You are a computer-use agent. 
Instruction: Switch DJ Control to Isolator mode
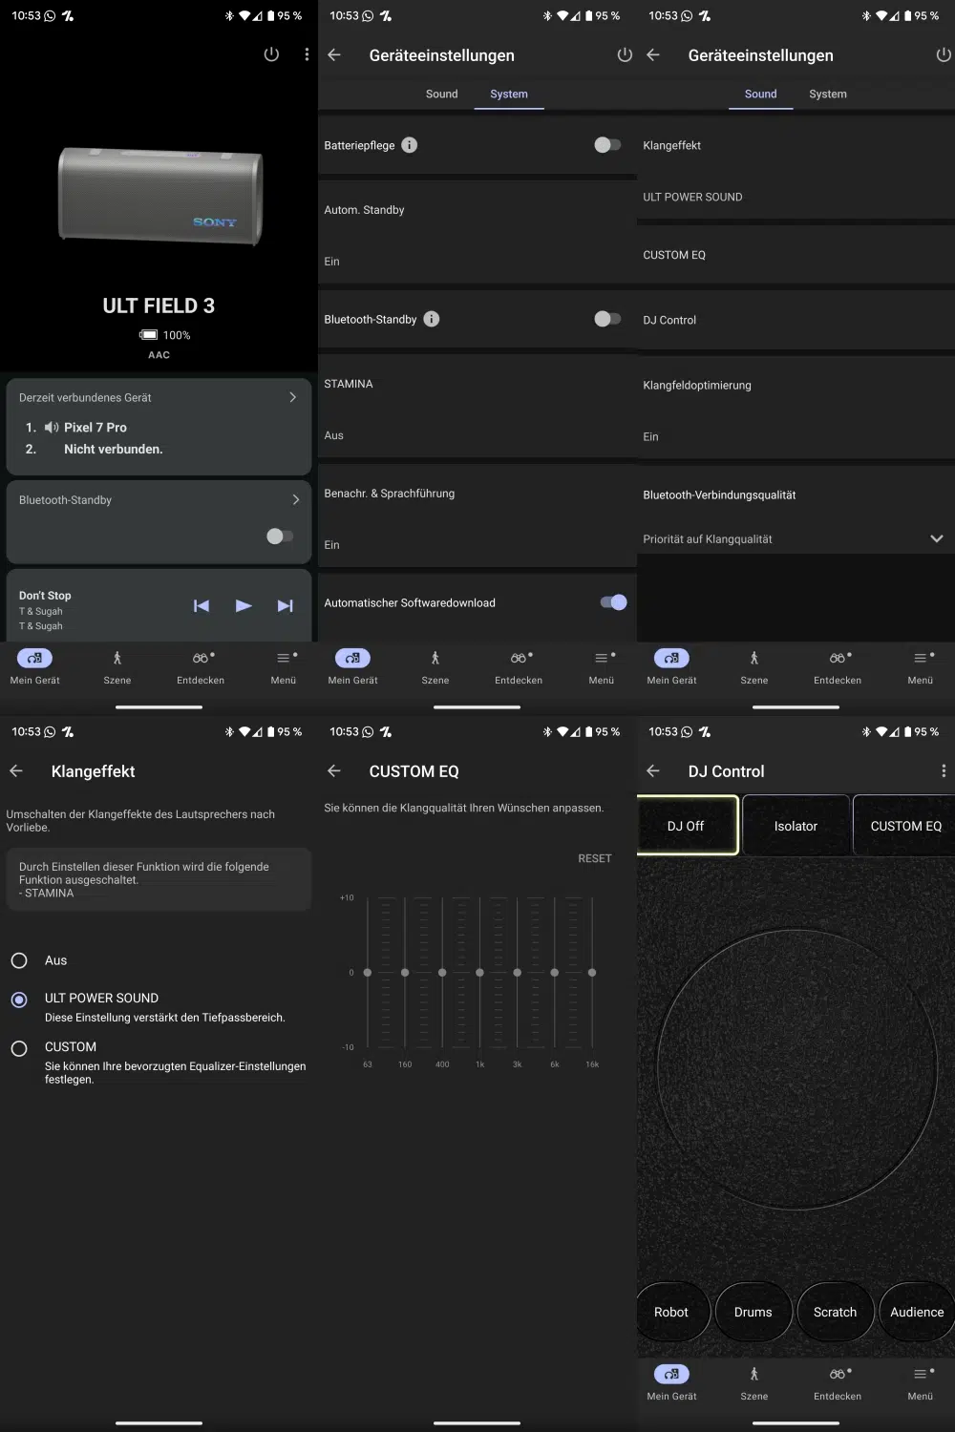coord(796,825)
